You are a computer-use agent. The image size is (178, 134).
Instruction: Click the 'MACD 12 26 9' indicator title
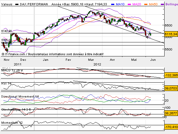coord(12,70)
